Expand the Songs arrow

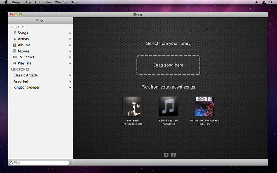pos(70,33)
